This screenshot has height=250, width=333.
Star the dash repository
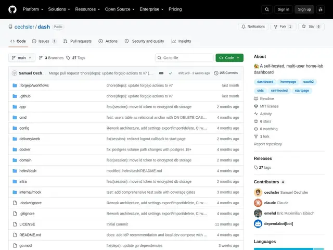311,27
